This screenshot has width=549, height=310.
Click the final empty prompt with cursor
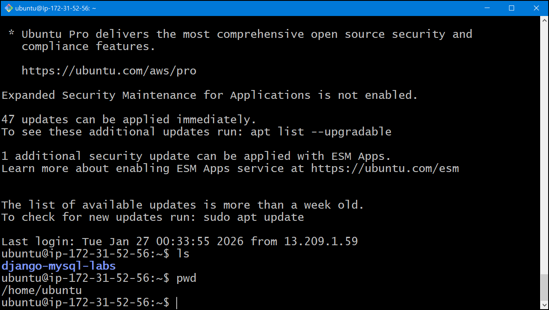(90, 302)
